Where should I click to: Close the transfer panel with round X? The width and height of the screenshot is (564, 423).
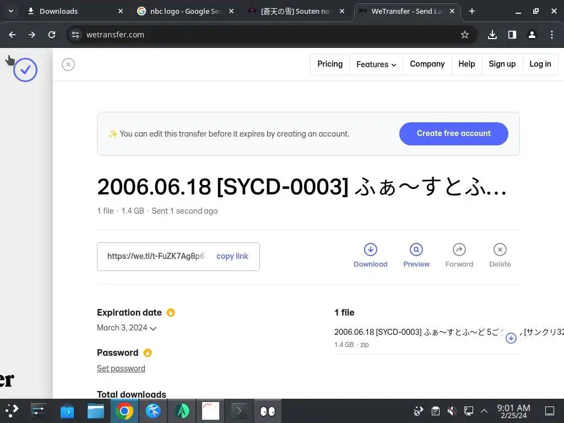(68, 64)
